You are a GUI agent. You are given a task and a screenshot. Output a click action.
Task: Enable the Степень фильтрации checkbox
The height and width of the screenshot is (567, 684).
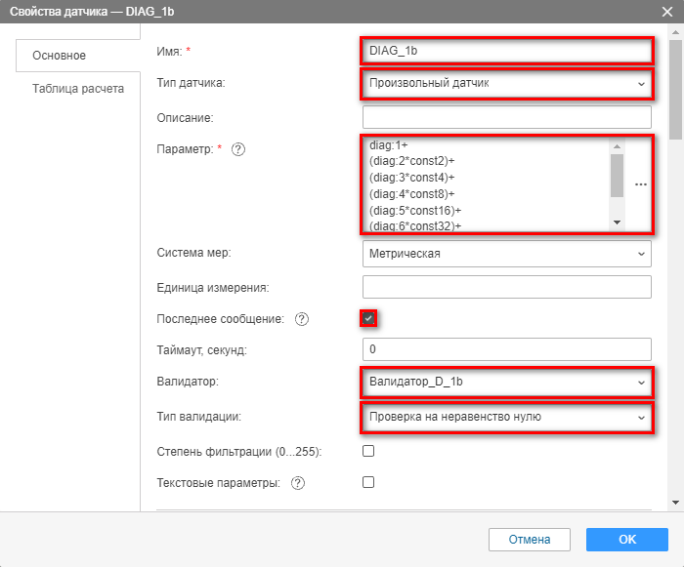[x=368, y=451]
